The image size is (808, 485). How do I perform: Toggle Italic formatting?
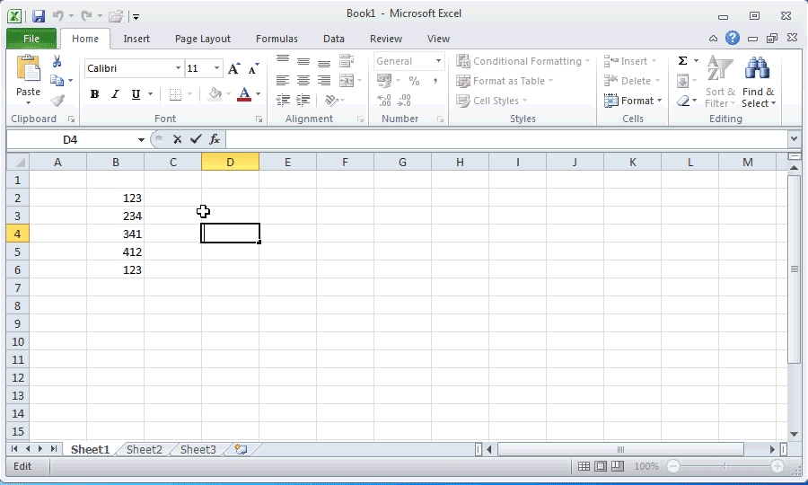tap(115, 94)
